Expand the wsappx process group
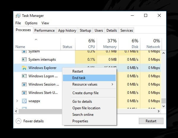 pos(17,101)
